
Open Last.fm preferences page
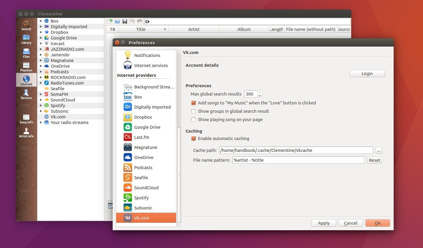click(x=146, y=137)
